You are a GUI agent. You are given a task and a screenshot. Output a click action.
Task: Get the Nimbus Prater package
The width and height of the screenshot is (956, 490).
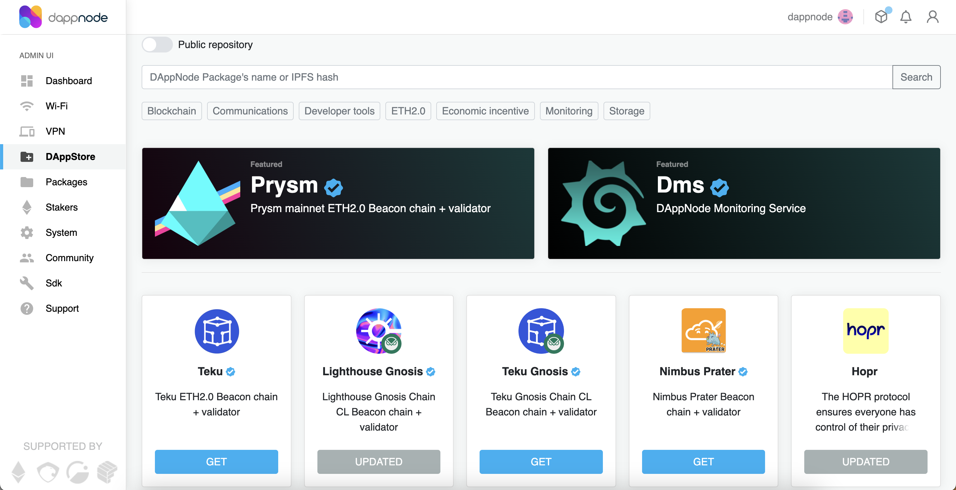coord(703,462)
